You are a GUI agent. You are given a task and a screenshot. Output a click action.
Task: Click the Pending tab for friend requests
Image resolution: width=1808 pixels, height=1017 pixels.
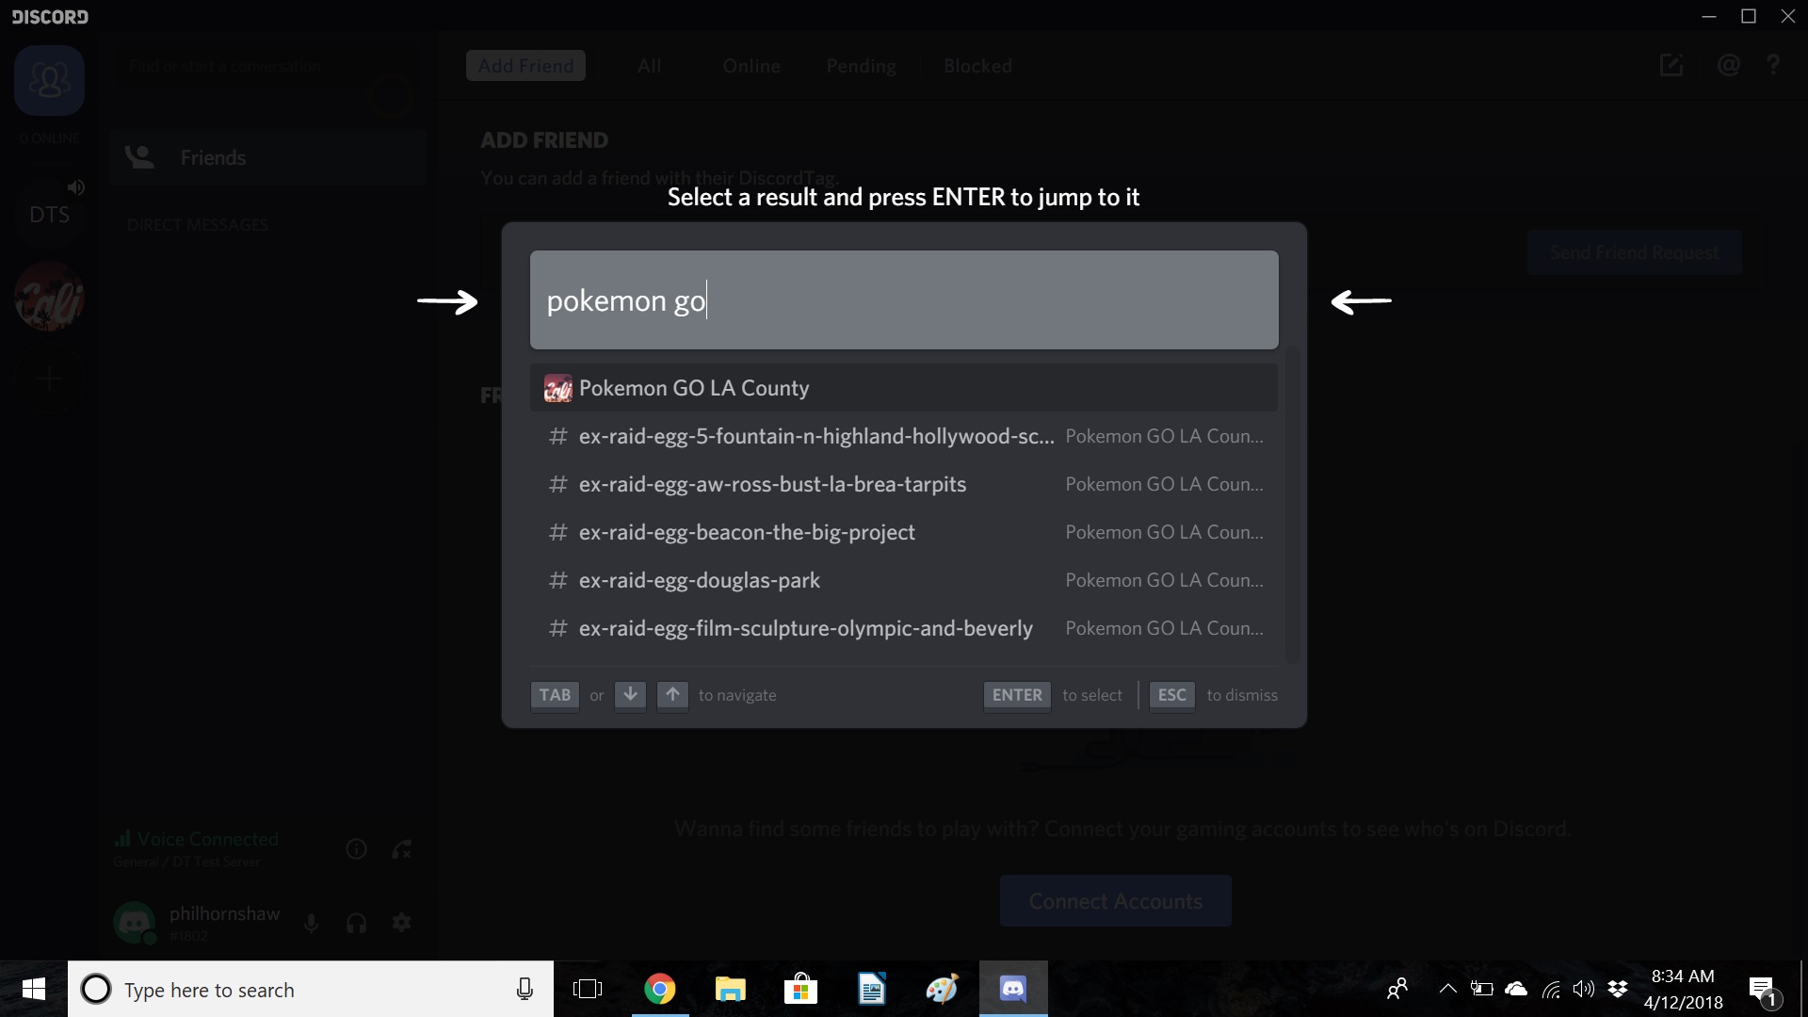coord(861,65)
